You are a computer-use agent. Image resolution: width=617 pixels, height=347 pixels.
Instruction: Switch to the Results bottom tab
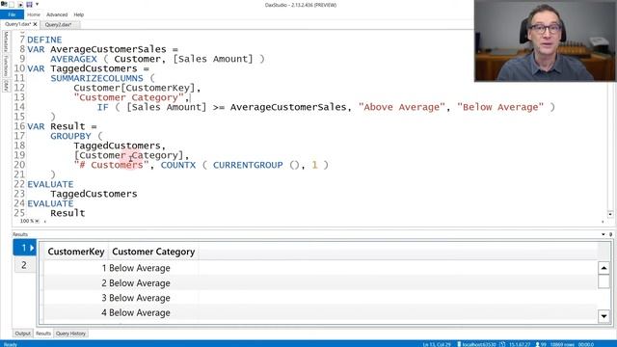coord(43,334)
